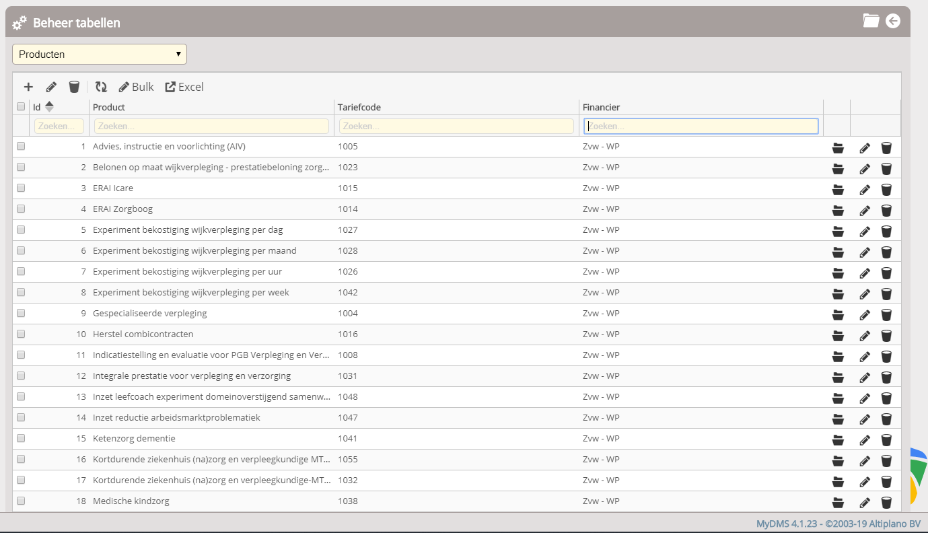Click 'Gespecialiseerde verpleging' product cell
This screenshot has width=928, height=533.
tap(150, 313)
